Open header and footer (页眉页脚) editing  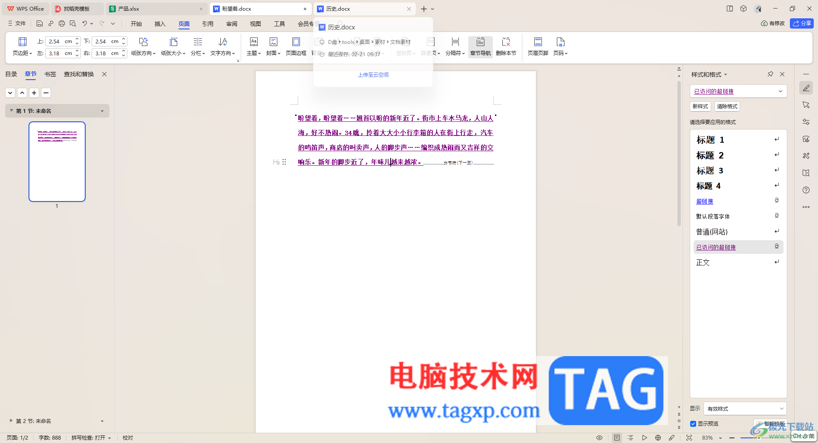coord(538,46)
